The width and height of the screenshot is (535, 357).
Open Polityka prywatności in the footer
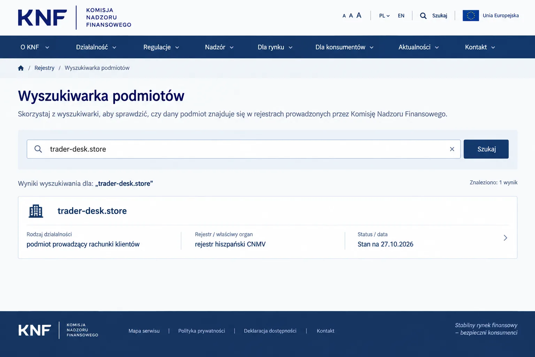(x=202, y=331)
